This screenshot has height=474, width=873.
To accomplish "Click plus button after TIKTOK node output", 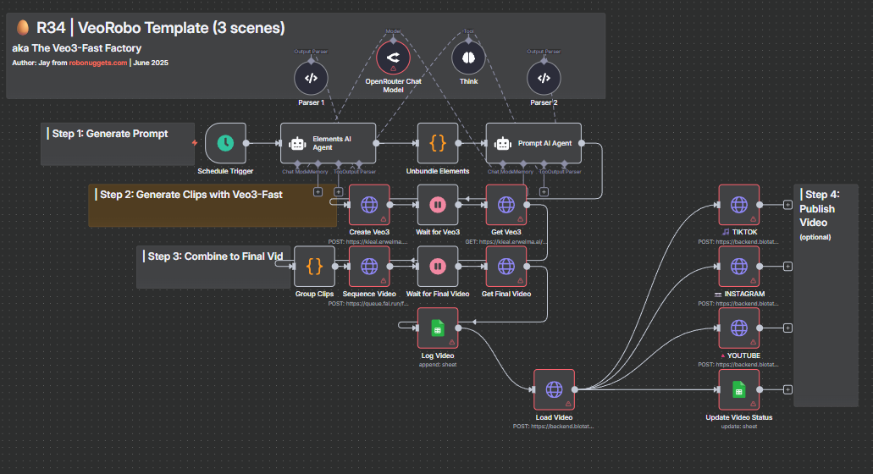I will click(x=788, y=205).
